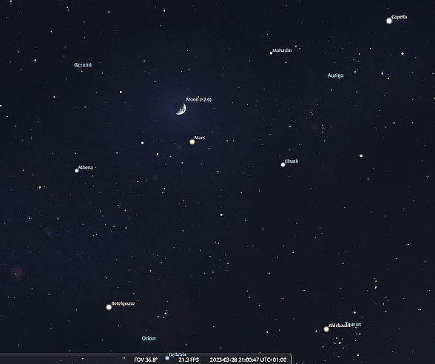Select the bright star below Capella
Screen dimensions: 435x364
coord(402,53)
